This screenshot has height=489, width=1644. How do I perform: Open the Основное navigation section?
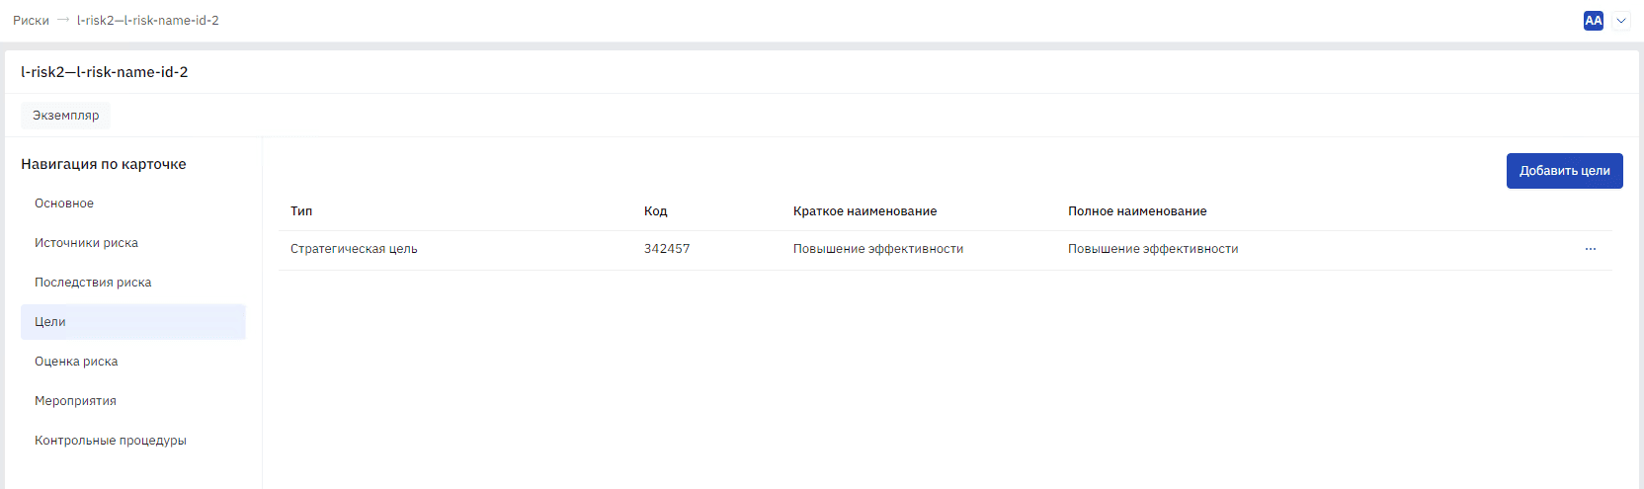(x=133, y=204)
